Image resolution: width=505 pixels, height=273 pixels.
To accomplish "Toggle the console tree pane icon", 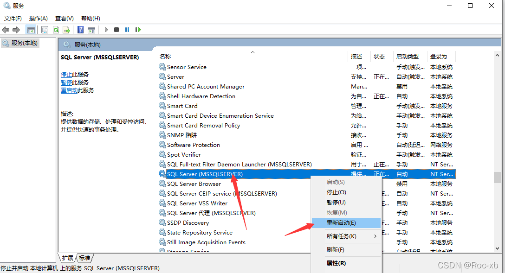I will pyautogui.click(x=31, y=30).
